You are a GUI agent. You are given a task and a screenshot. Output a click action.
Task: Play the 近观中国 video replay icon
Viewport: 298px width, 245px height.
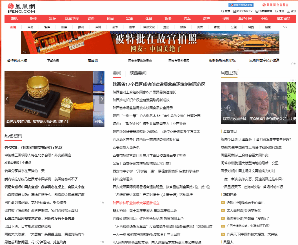(x=223, y=203)
